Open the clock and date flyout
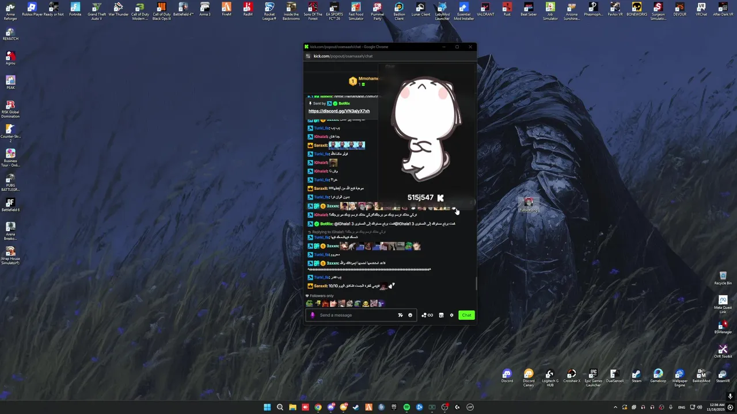The image size is (737, 414). point(715,407)
